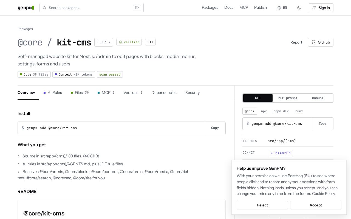Click the Context ~2K tokens badge
The image size is (351, 219).
point(74,74)
